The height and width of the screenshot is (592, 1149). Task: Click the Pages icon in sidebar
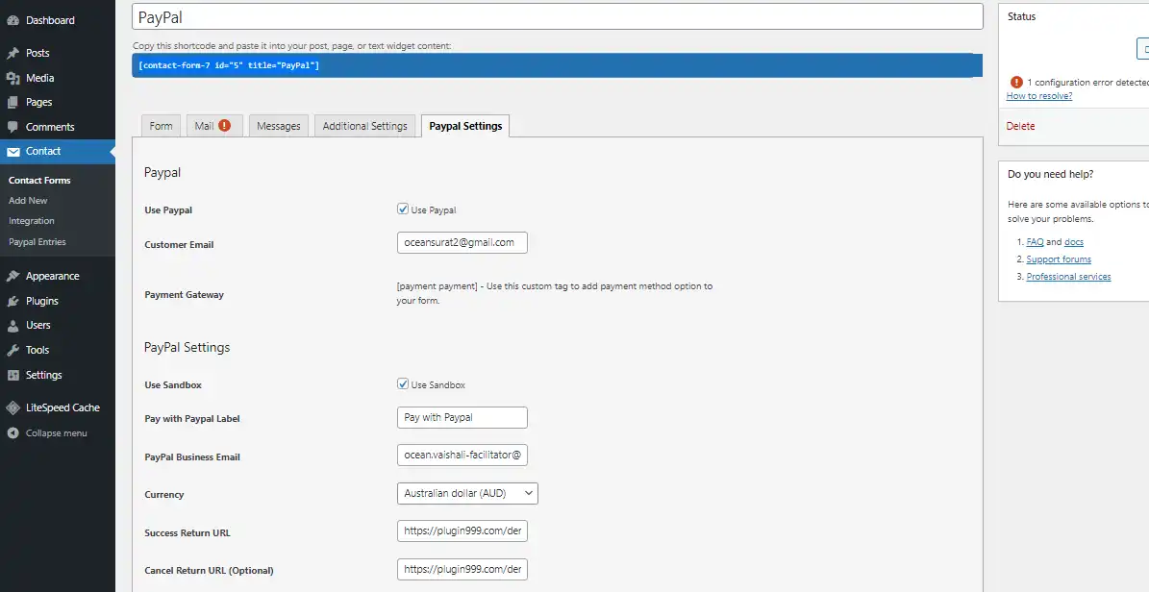click(12, 103)
